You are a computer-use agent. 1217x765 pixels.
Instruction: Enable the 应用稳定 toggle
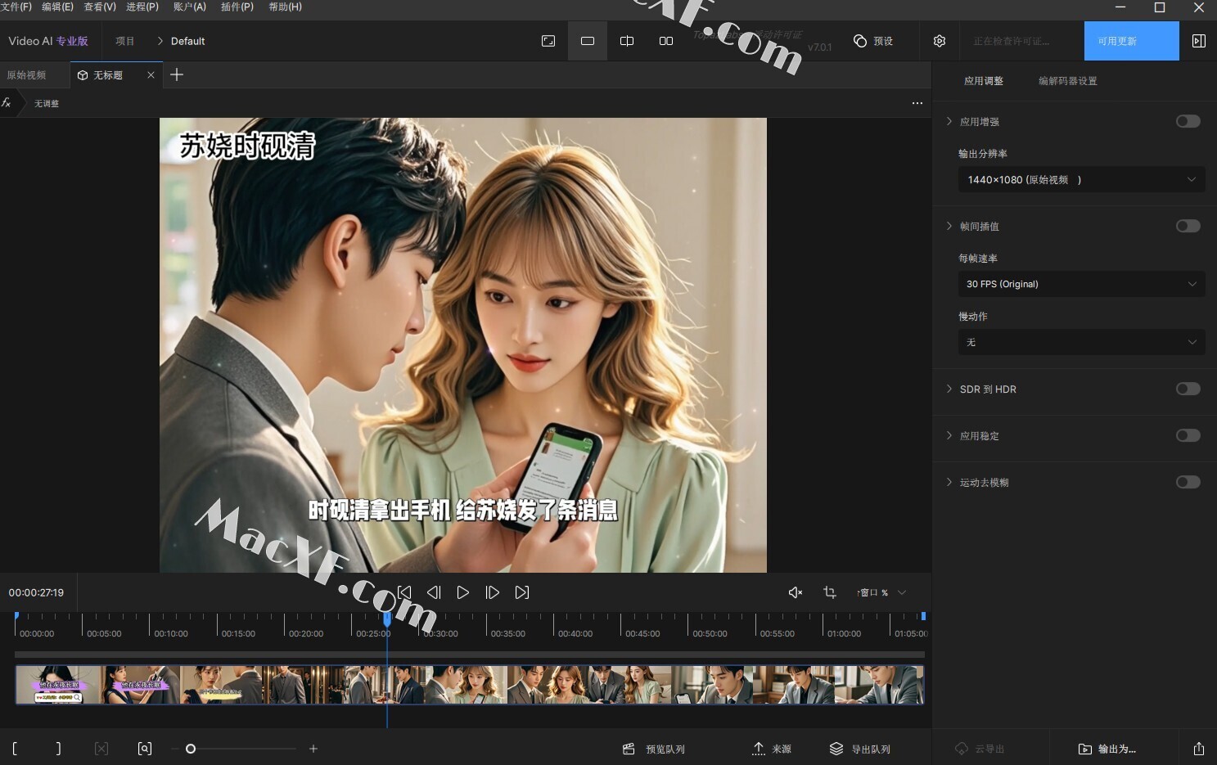[x=1188, y=435]
